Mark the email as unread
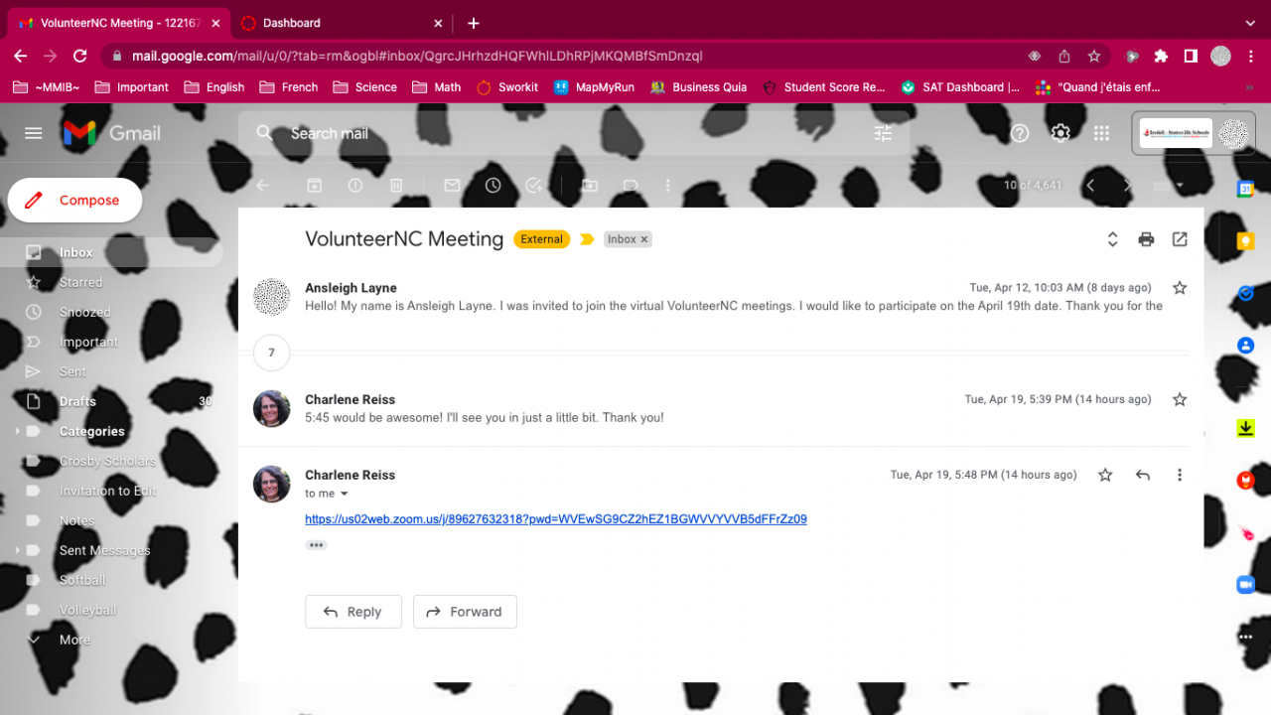Image resolution: width=1271 pixels, height=715 pixels. [x=452, y=186]
